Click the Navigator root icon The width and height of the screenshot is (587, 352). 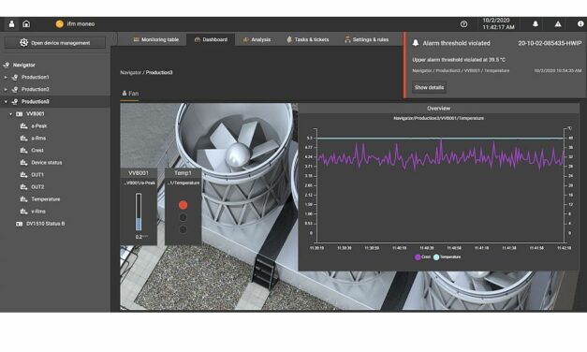(x=6, y=66)
